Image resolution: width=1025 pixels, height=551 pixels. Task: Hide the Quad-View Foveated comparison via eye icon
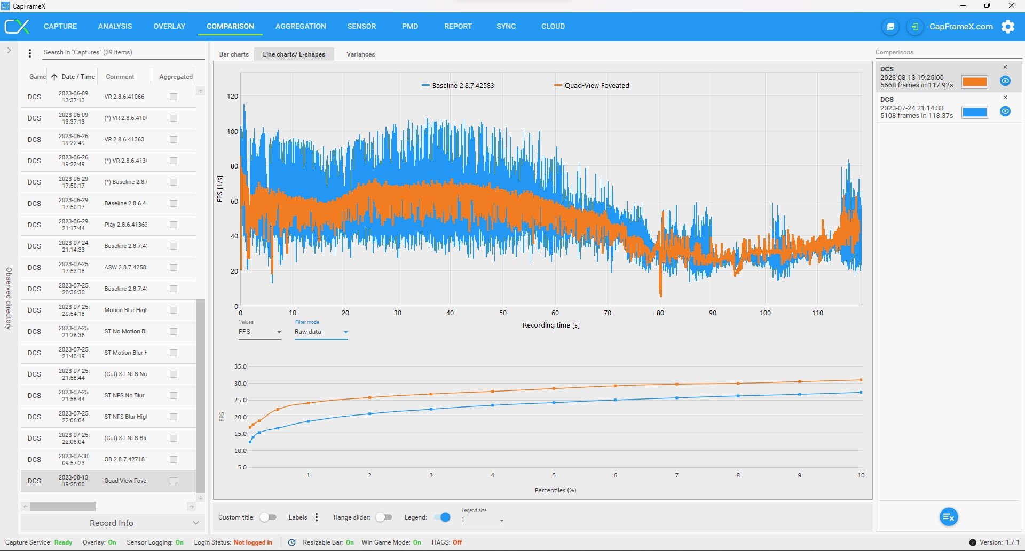[x=1005, y=81]
